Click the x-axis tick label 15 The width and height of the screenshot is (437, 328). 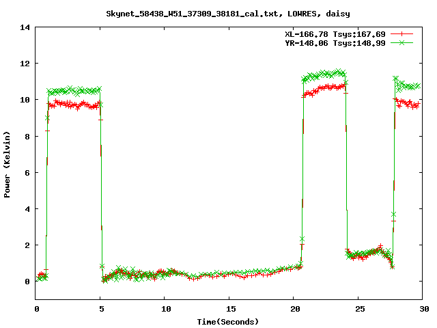231,309
